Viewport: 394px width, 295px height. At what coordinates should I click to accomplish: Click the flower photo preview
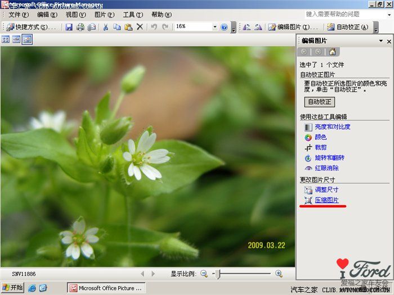pyautogui.click(x=147, y=157)
